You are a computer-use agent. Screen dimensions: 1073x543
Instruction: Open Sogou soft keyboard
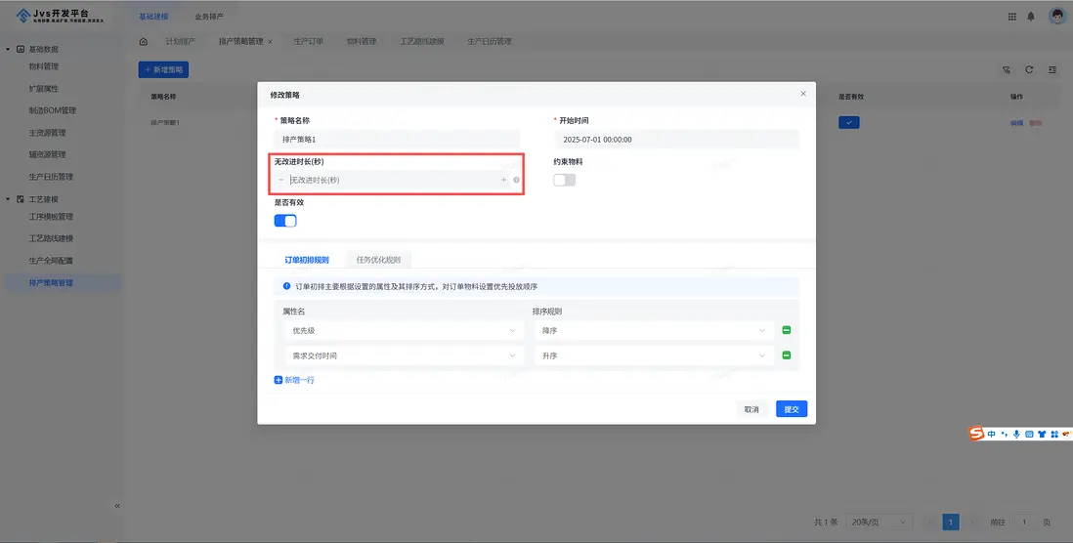tap(1029, 435)
